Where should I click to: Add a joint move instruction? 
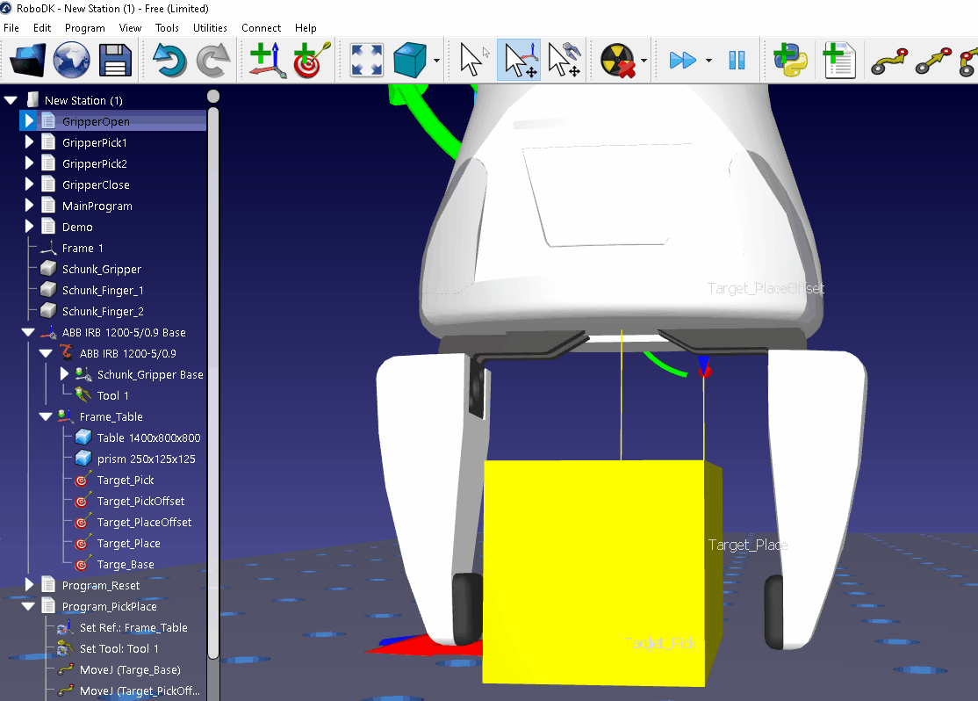(x=888, y=61)
